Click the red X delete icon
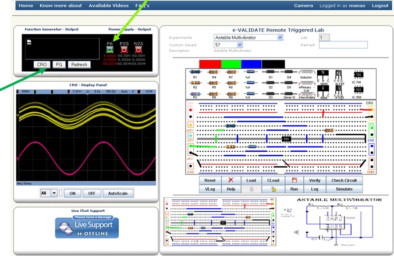Viewport: 394px width, 256px height. 232,180
